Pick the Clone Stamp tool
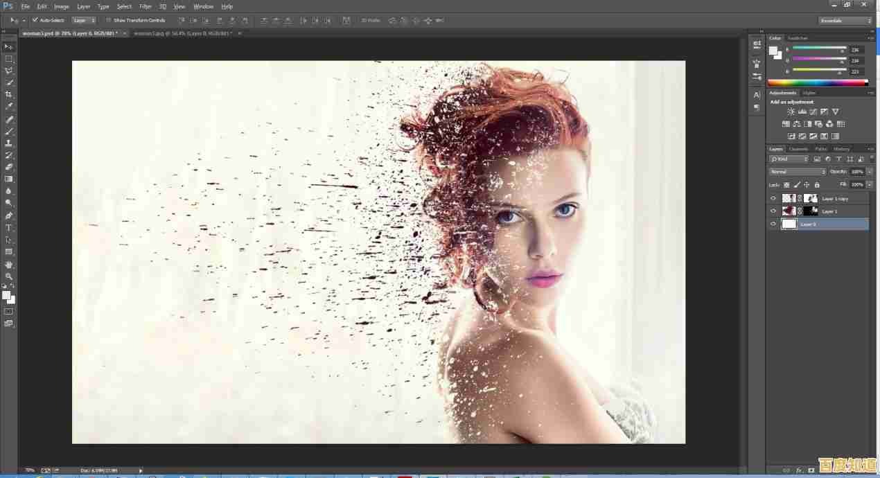 [x=8, y=143]
